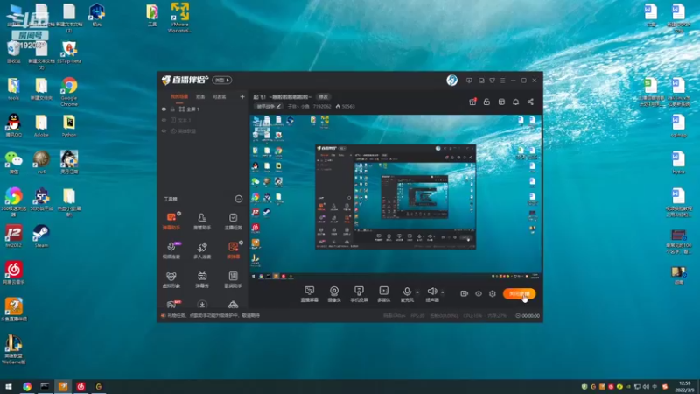Viewport: 700px width, 394px height.
Task: Open the layout icon beside the bell
Action: click(x=501, y=102)
